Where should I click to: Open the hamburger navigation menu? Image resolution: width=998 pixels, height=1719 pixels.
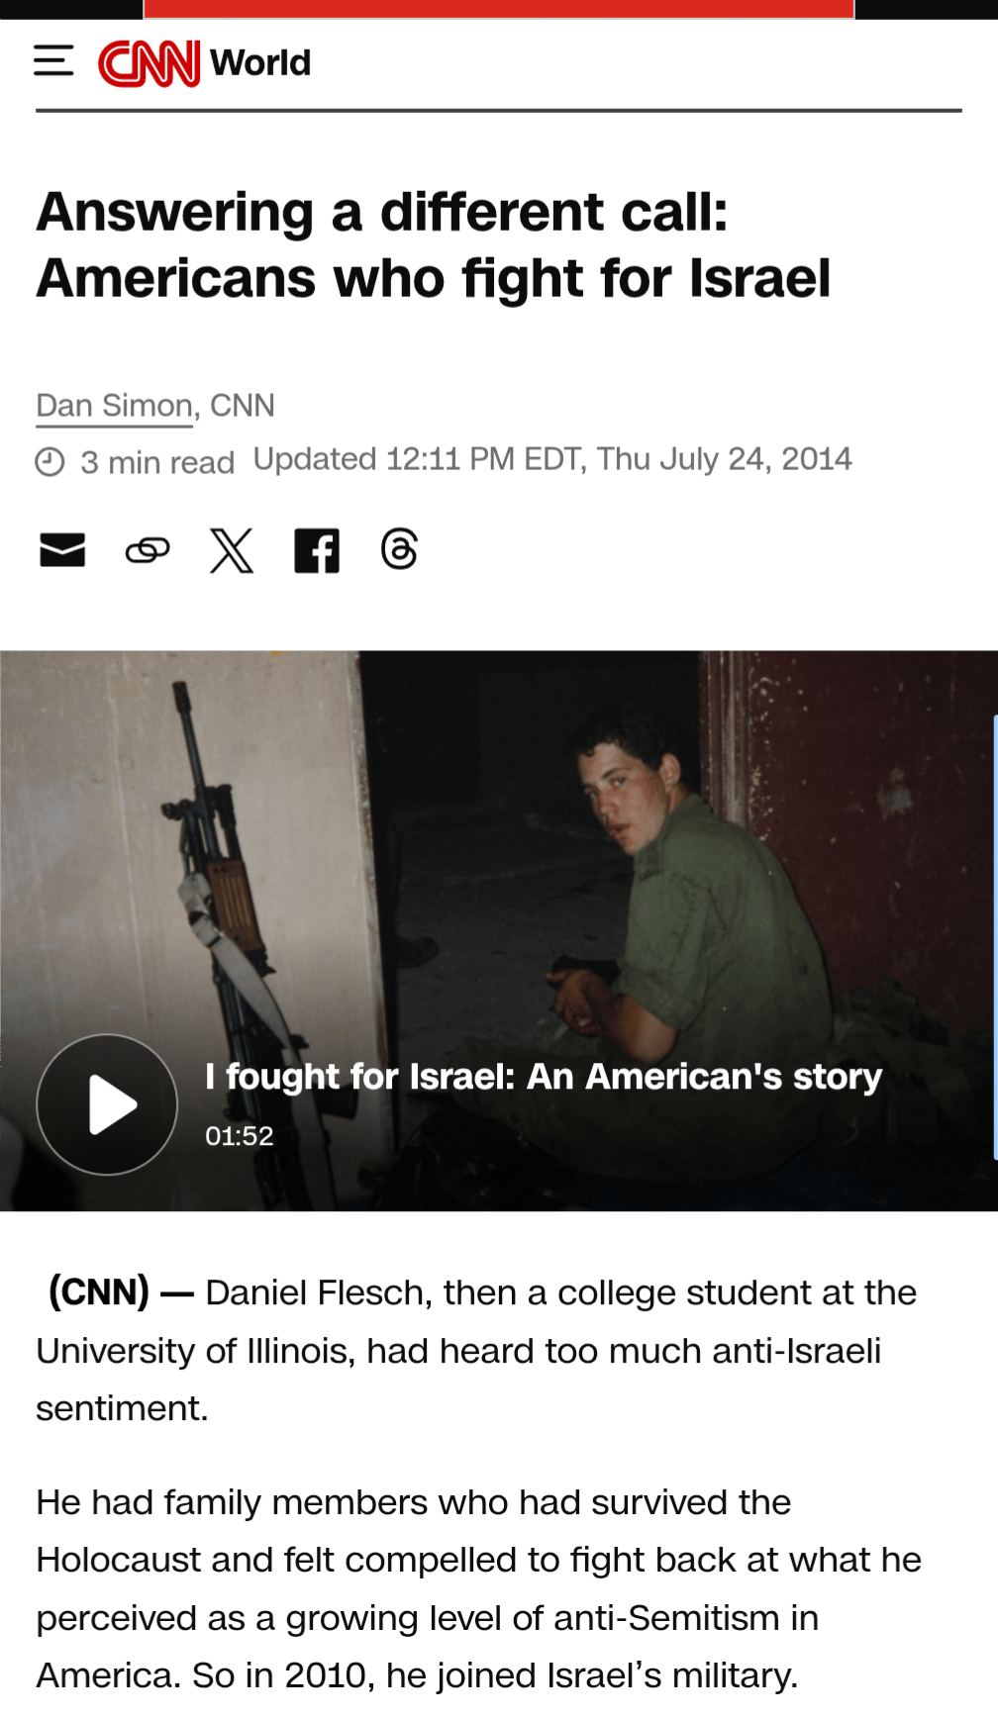53,61
